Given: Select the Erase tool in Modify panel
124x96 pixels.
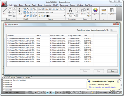Looking at the screenshot, I should pyautogui.click(x=25, y=16).
